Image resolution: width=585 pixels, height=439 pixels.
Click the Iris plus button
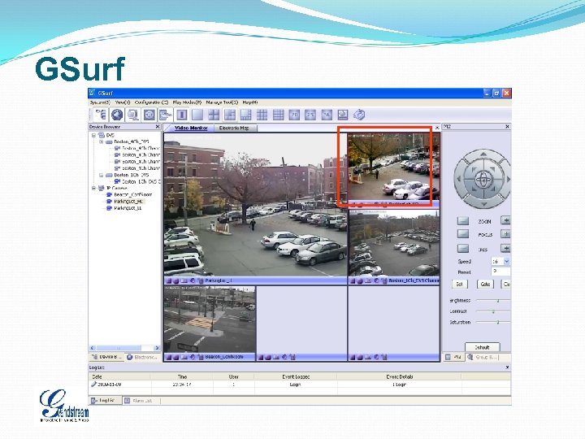point(505,248)
